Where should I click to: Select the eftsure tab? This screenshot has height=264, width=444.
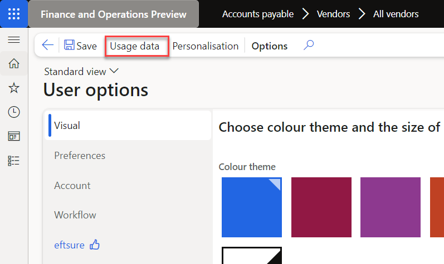pyautogui.click(x=70, y=245)
